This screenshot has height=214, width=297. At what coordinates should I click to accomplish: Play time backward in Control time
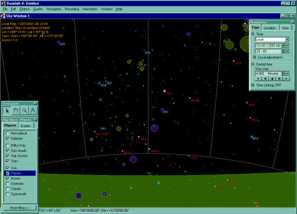coord(259,78)
